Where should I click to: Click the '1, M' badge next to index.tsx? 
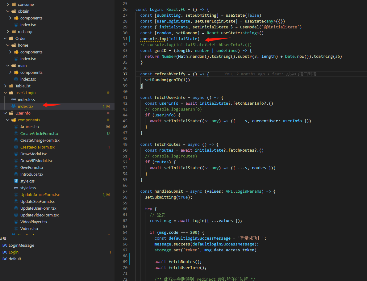(106, 106)
